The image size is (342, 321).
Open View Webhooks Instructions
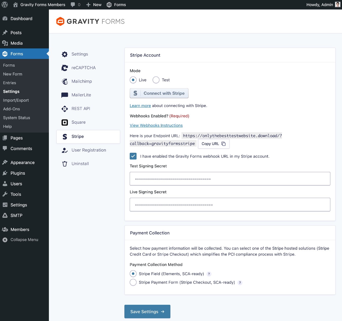pos(156,125)
